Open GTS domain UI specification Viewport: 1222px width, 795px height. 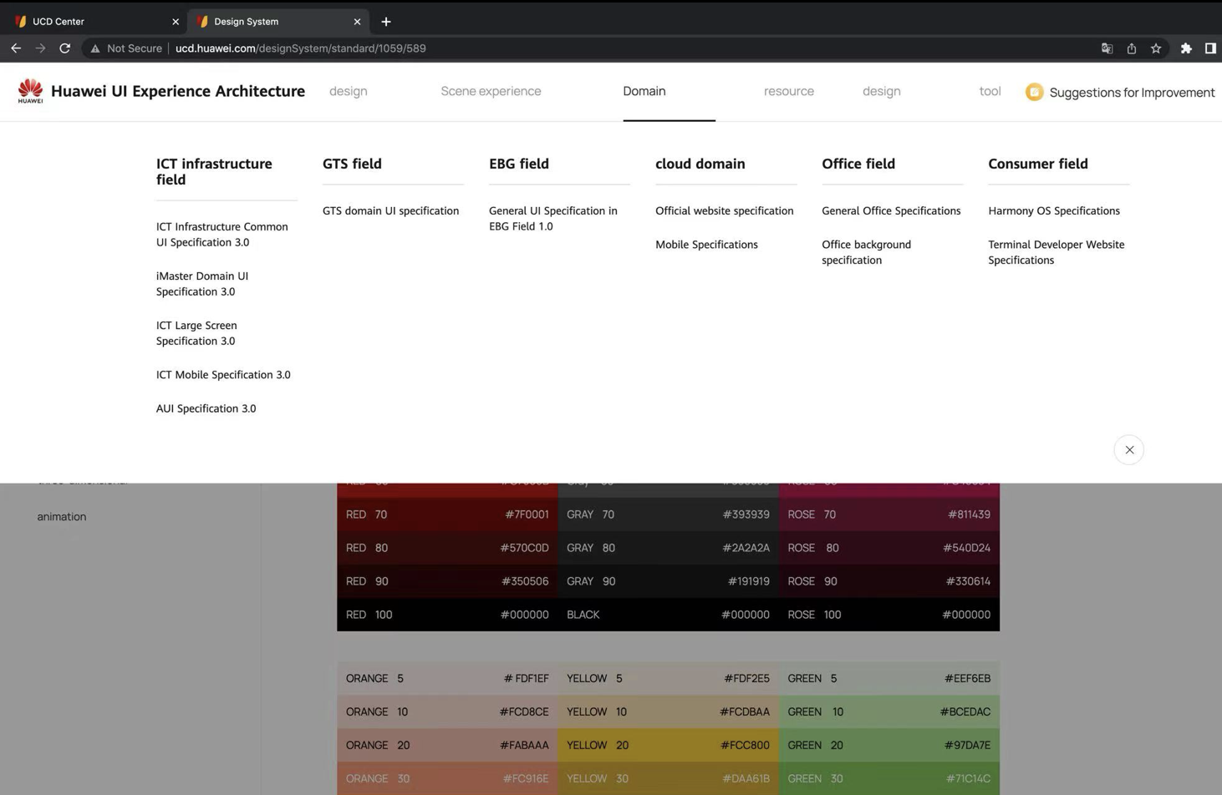coord(390,211)
